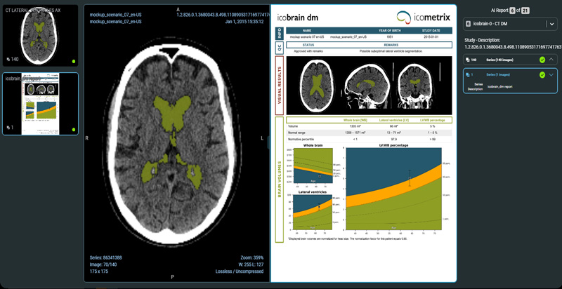This screenshot has height=289, width=562.
Task: Click the image count icon beside 1 on report thumbnail
Action: pos(8,128)
